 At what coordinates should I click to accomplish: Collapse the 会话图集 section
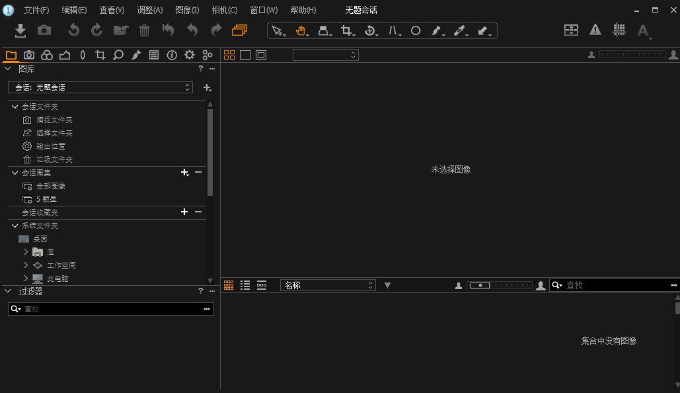pyautogui.click(x=15, y=173)
